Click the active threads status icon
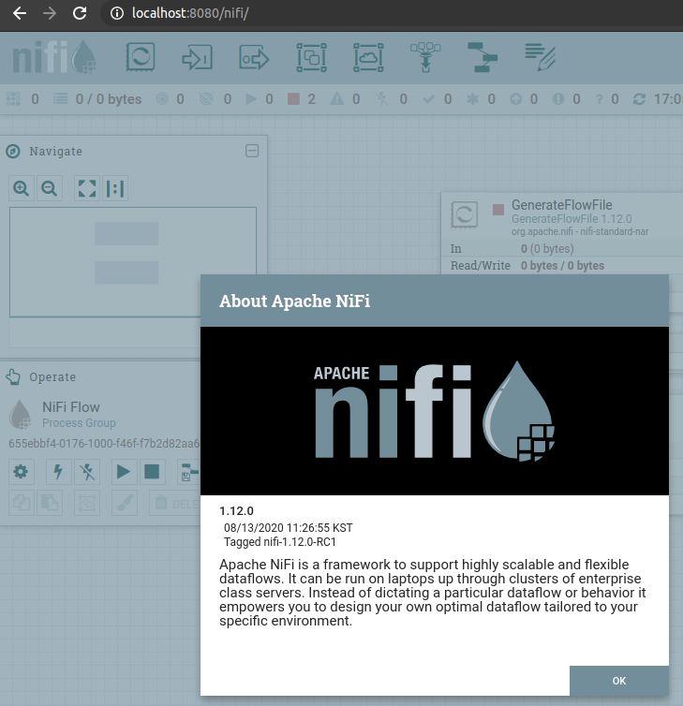Viewport: 683px width, 706px height. (x=13, y=99)
